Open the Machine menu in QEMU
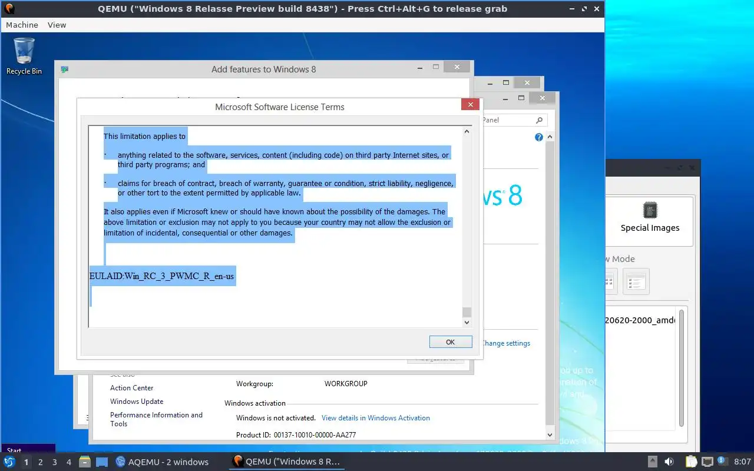754x471 pixels. click(x=22, y=25)
